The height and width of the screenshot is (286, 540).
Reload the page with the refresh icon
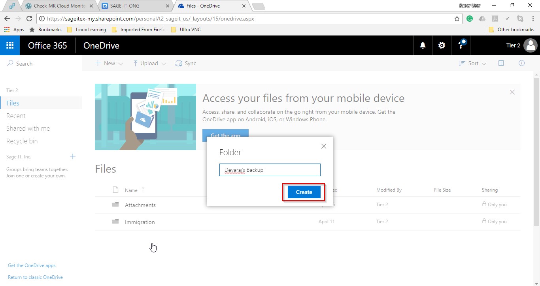tap(29, 19)
